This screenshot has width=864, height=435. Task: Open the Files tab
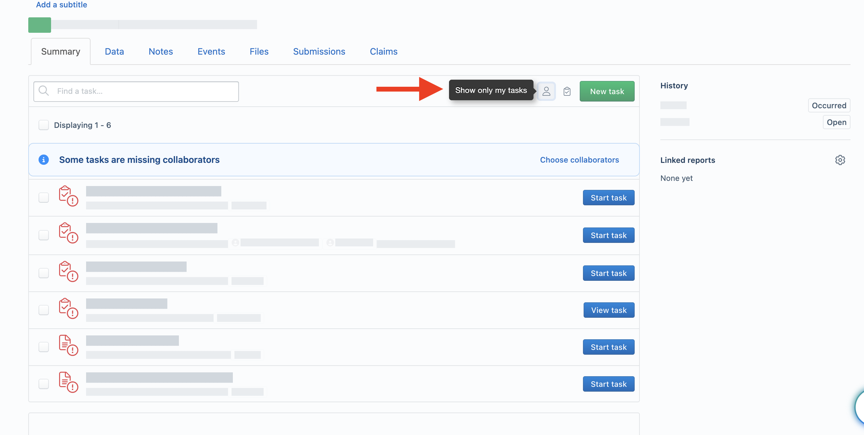(259, 52)
